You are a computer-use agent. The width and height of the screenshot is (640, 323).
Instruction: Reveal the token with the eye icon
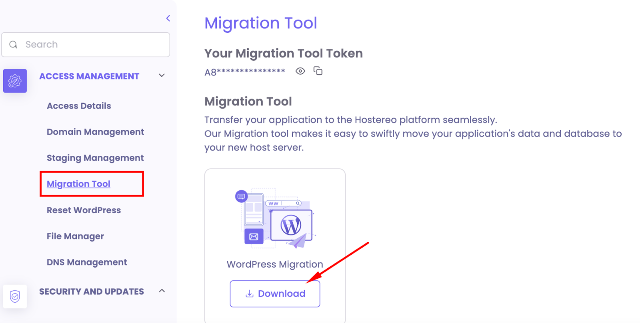coord(300,71)
